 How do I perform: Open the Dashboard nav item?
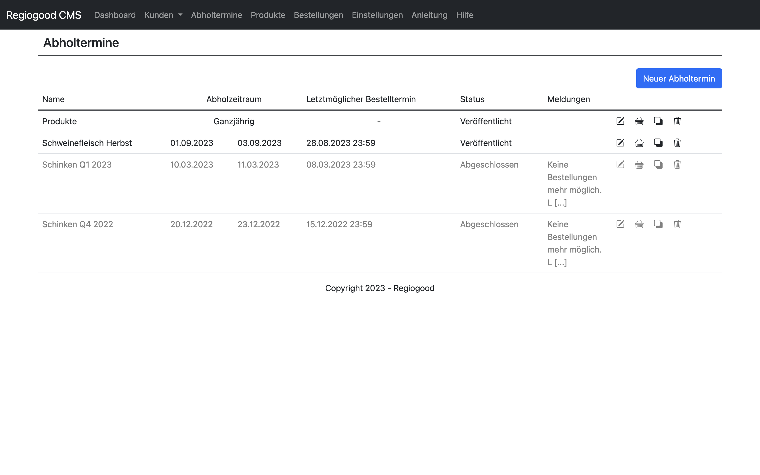click(115, 15)
